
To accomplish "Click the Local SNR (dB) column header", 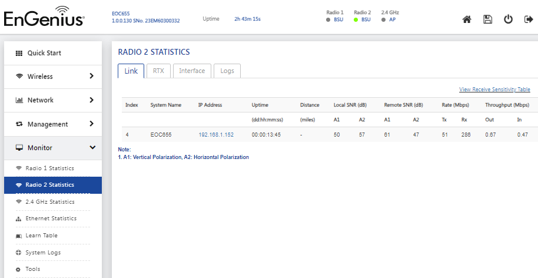I will tap(350, 105).
